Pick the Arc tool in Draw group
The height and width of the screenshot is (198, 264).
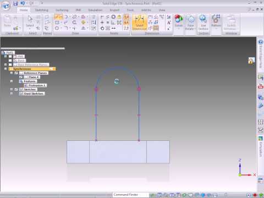point(65,17)
